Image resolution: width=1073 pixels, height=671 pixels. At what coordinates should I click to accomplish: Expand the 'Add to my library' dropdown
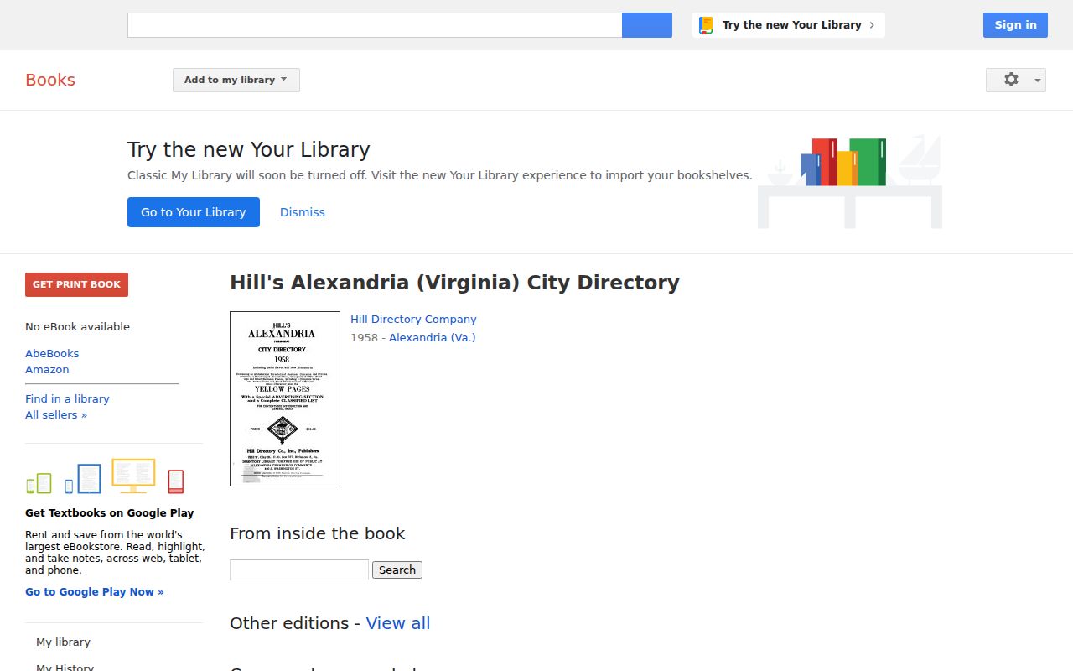(236, 80)
